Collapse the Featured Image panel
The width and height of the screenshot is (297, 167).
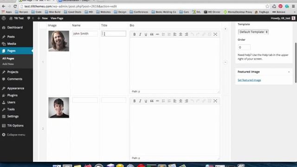click(x=289, y=72)
